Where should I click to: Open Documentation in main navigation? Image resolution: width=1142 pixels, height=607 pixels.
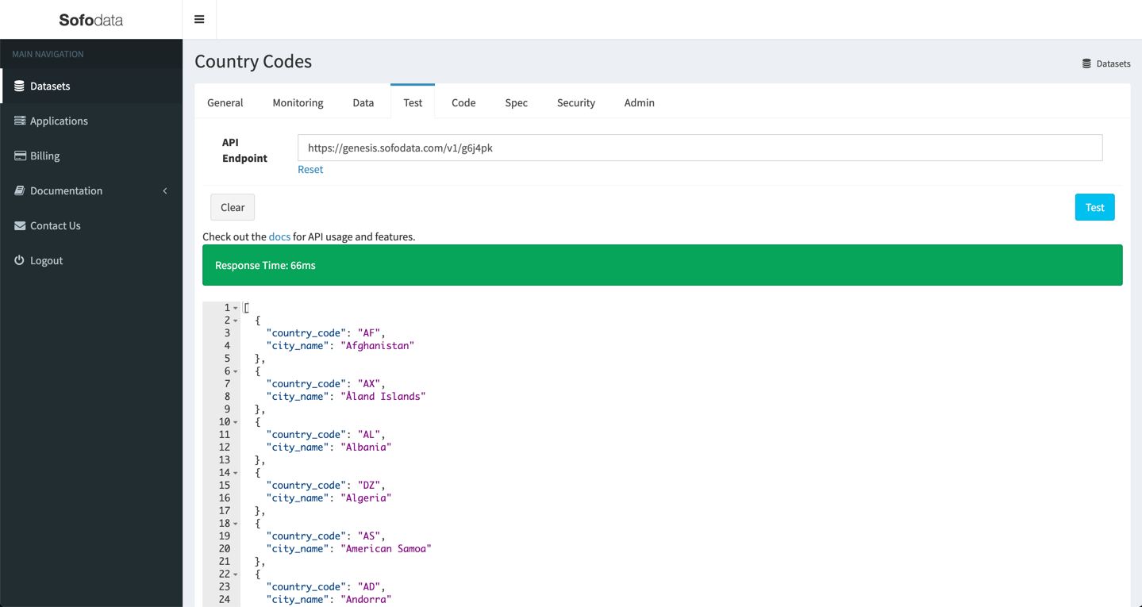pyautogui.click(x=91, y=190)
